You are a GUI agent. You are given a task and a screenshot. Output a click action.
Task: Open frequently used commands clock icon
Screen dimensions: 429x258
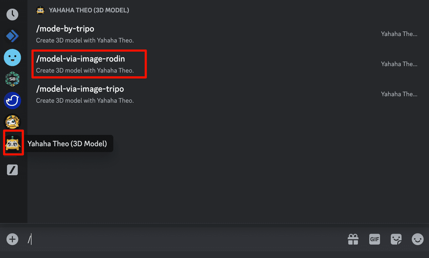(12, 14)
